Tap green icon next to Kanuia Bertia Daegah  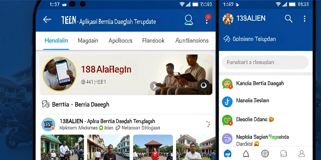pos(227,84)
